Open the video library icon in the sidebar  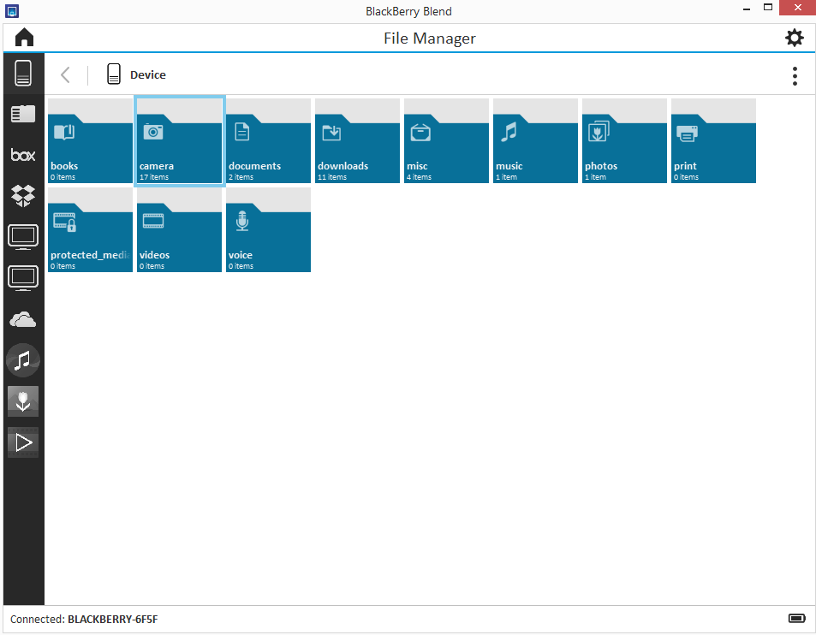[23, 442]
